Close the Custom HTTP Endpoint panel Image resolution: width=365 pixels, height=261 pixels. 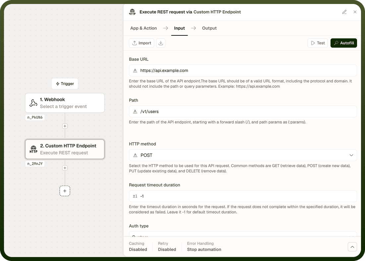355,12
